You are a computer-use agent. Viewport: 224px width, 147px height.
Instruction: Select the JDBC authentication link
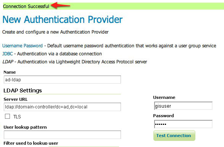click(7, 54)
